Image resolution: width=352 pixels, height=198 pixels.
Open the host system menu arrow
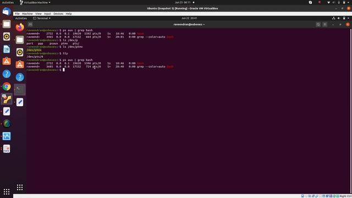coord(349,2)
